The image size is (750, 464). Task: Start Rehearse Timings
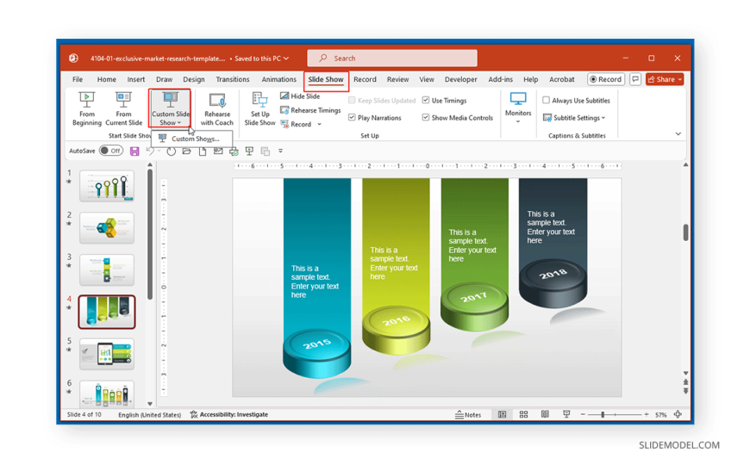[x=310, y=110]
